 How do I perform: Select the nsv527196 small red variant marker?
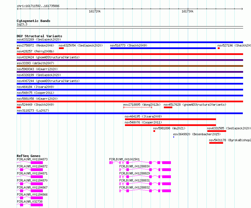(219, 48)
